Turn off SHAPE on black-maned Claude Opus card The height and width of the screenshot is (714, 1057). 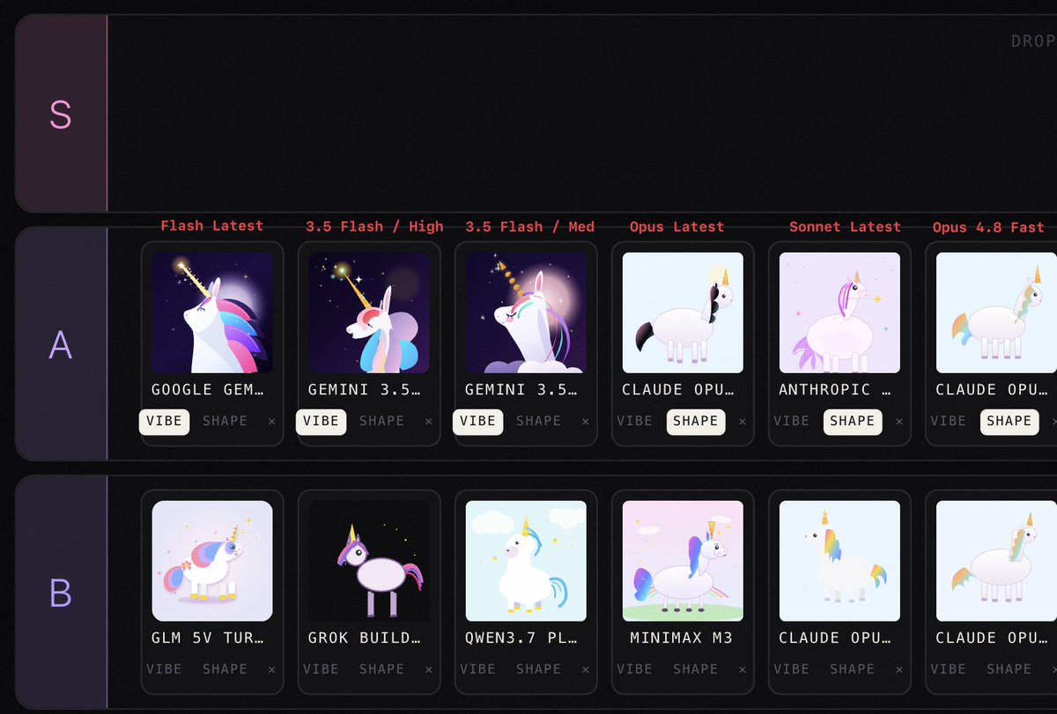click(x=695, y=422)
